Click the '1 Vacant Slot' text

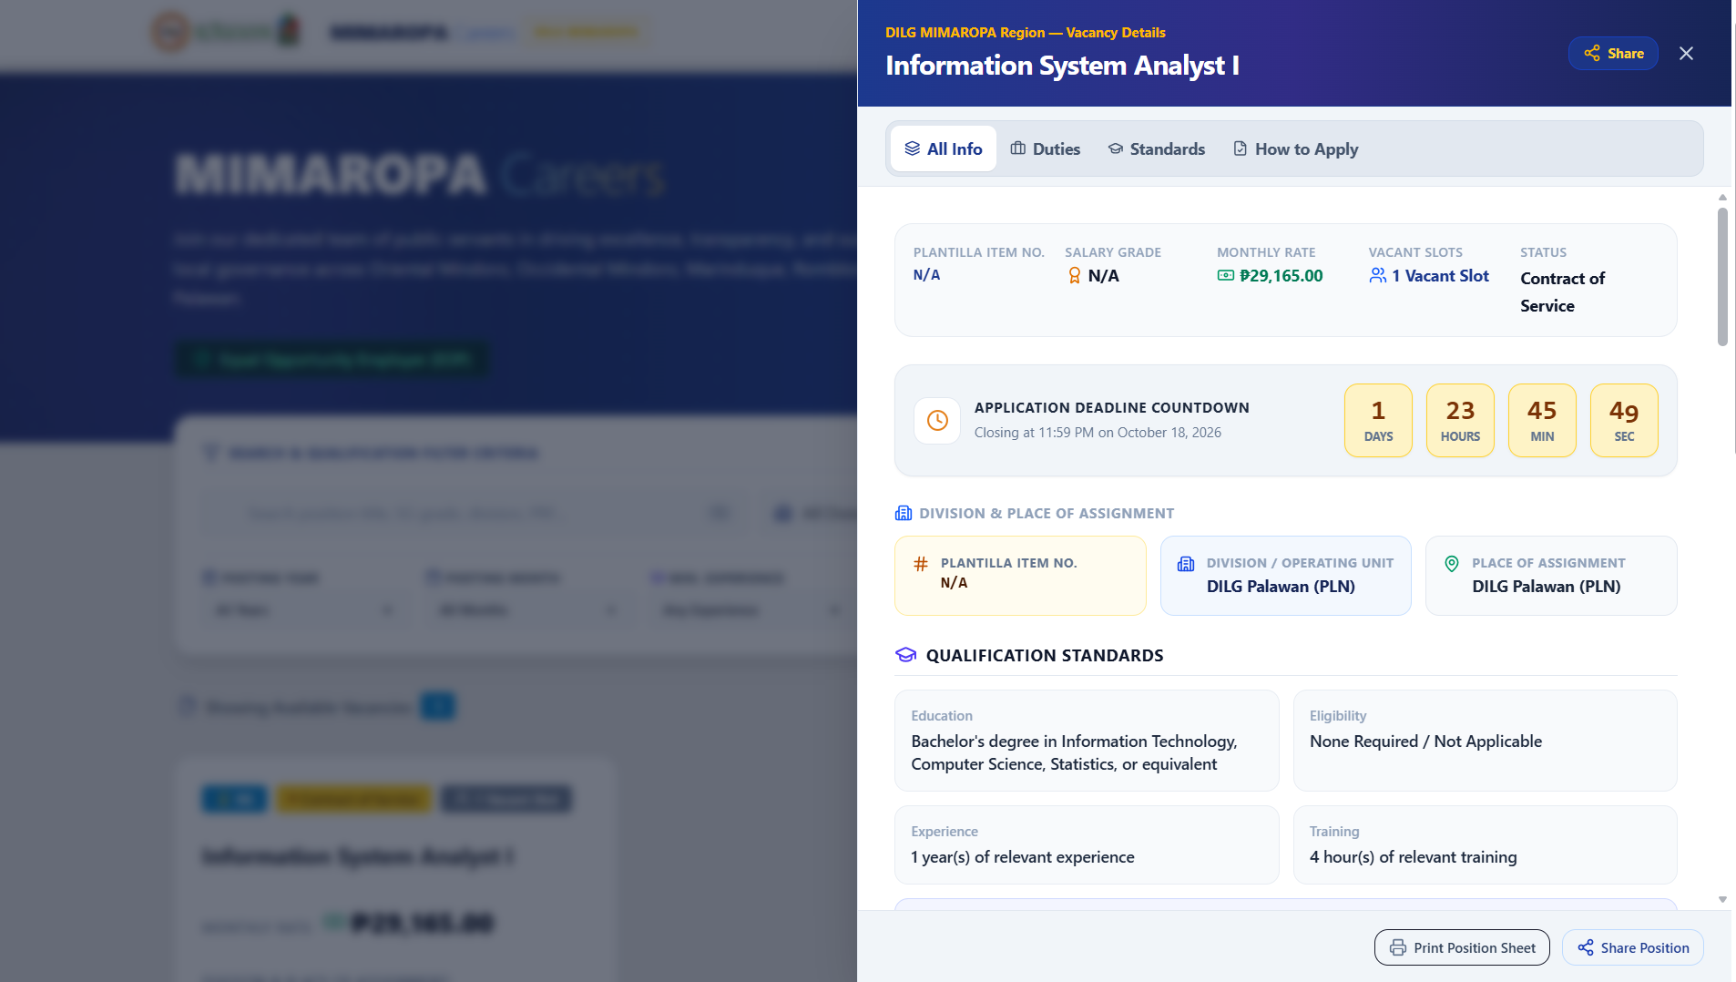1440,276
